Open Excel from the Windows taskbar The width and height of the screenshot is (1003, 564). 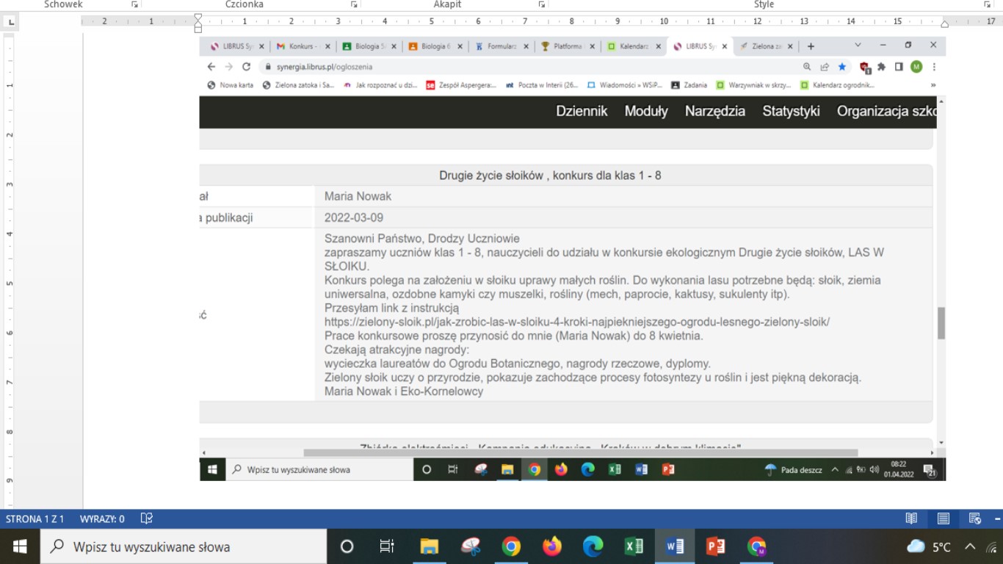[634, 546]
